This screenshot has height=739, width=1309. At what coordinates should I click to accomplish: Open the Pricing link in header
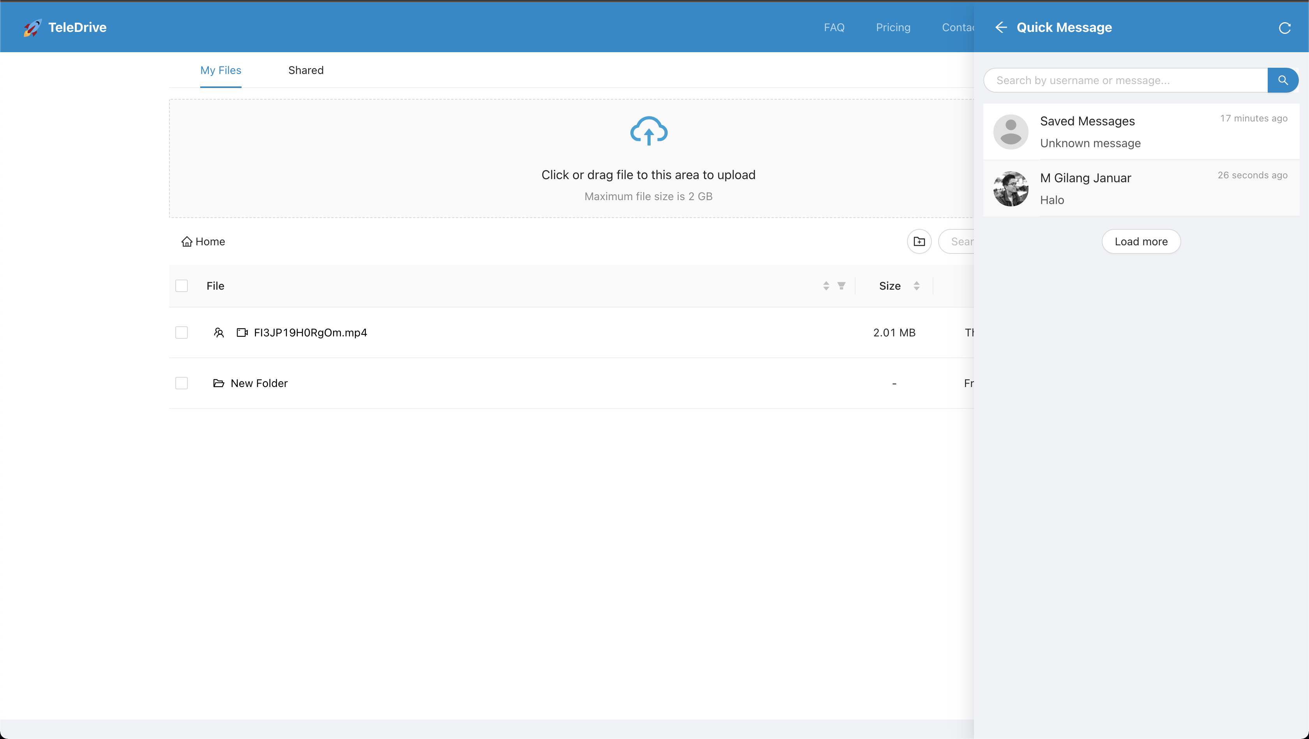[x=893, y=27]
